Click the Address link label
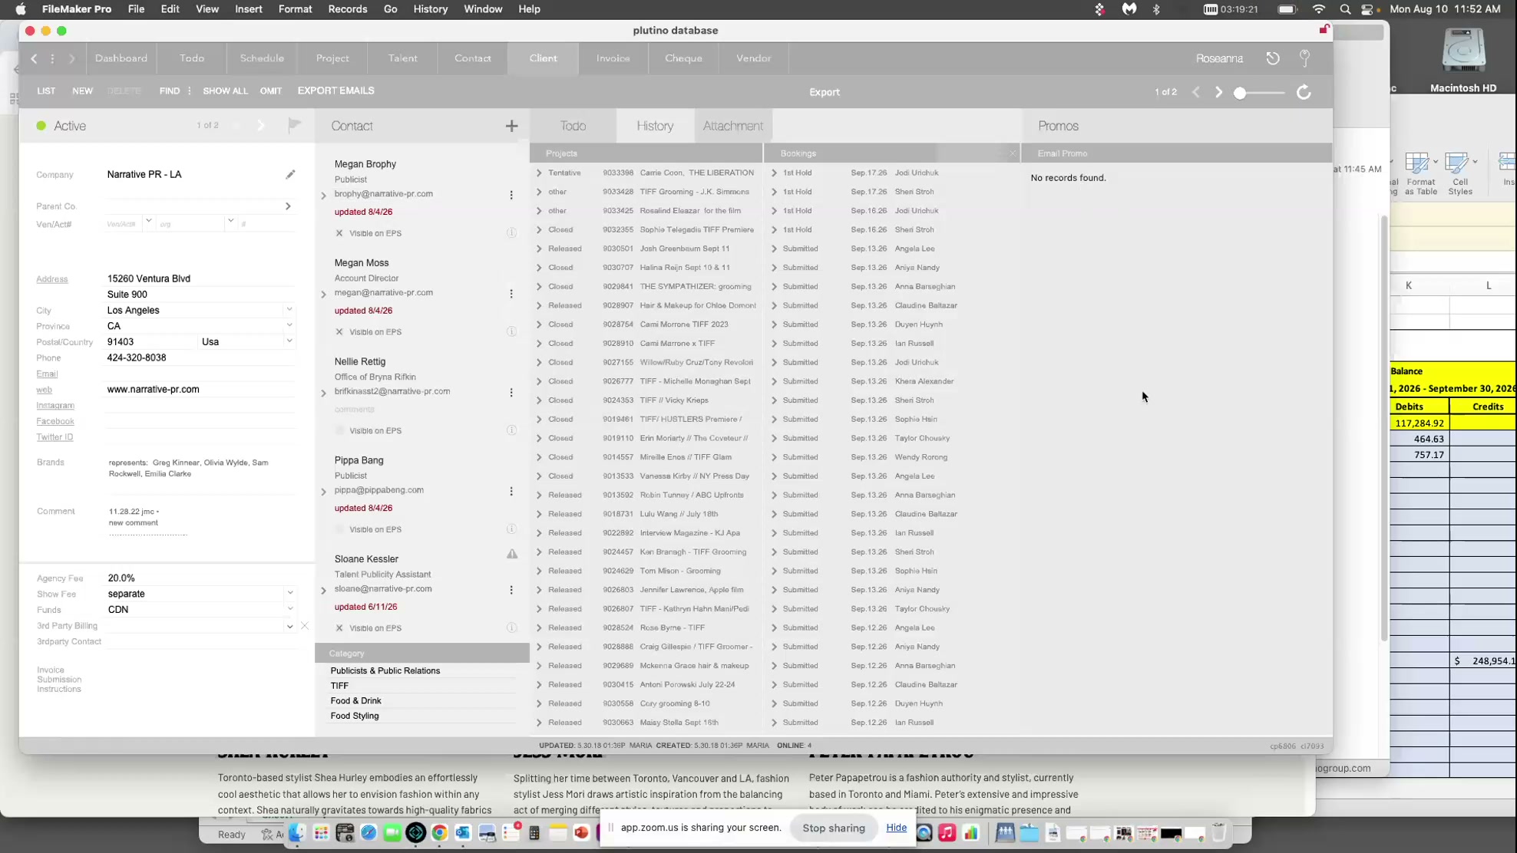This screenshot has width=1517, height=853. [52, 279]
